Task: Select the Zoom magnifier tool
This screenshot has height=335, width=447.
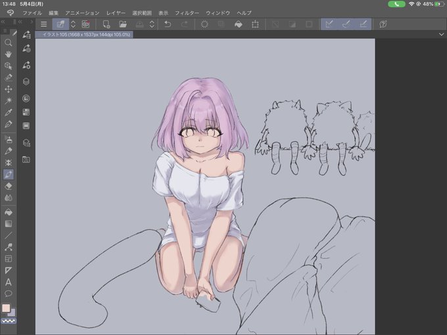Action: (x=9, y=43)
